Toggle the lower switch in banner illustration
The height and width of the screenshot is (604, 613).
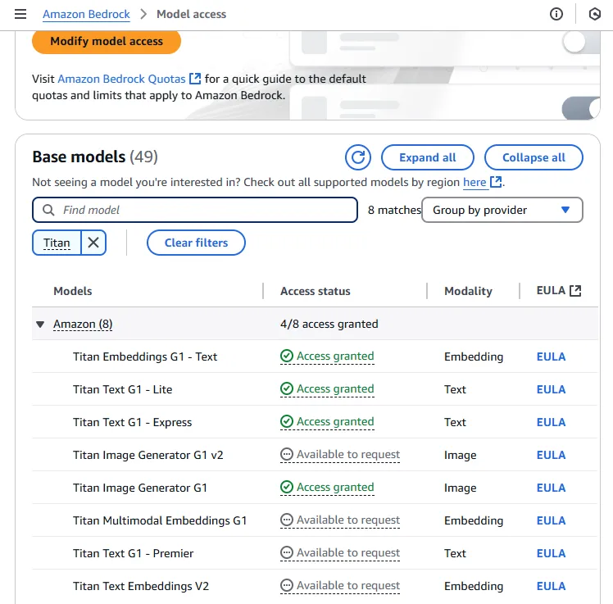[x=578, y=107]
